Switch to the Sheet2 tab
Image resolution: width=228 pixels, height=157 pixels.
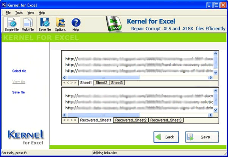[101, 83]
